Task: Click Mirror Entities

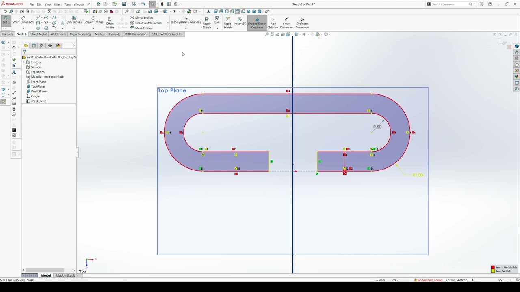Action: (141, 18)
